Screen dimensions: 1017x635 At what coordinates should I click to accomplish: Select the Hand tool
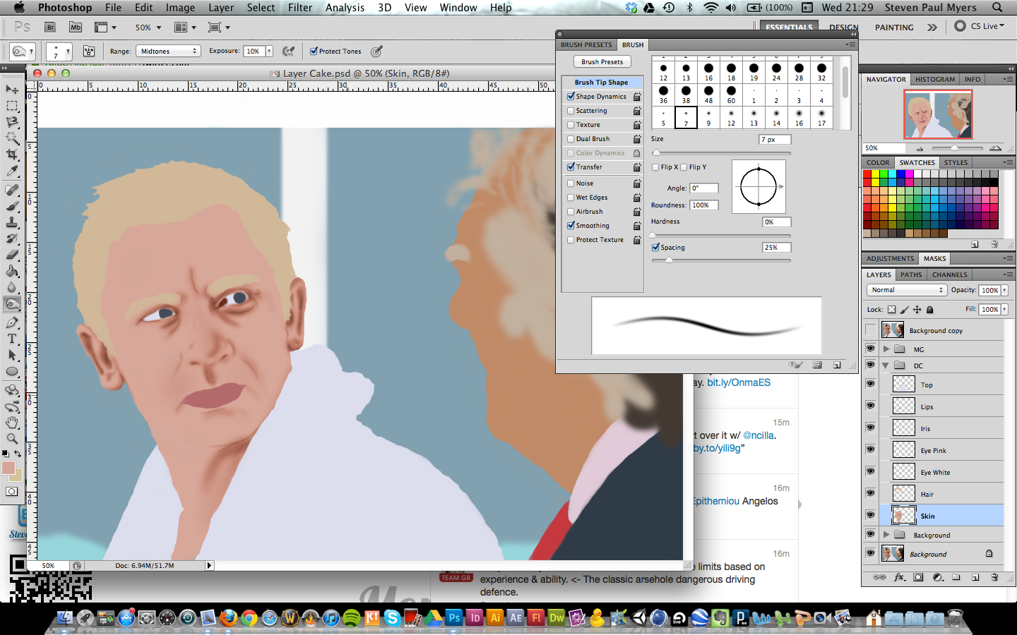pyautogui.click(x=12, y=423)
